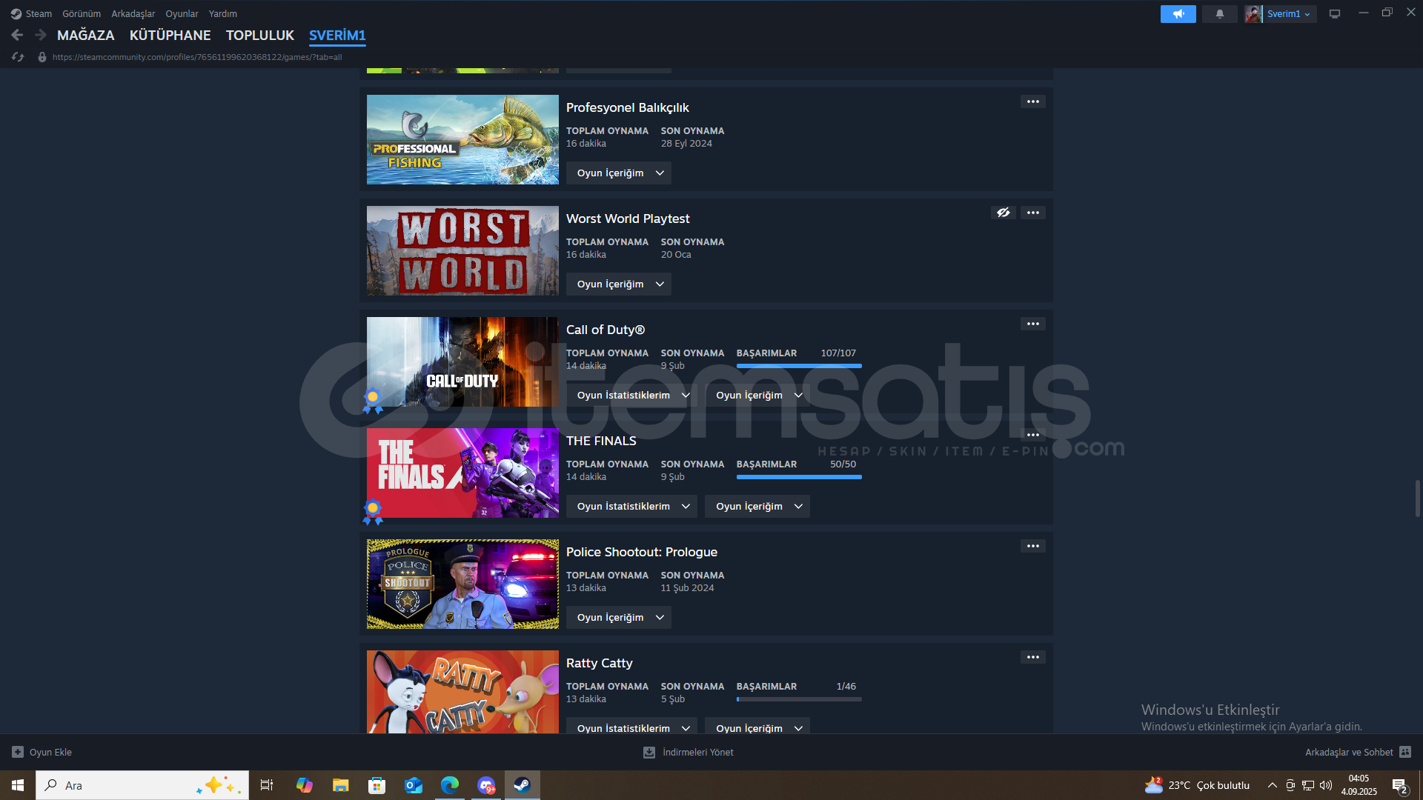The width and height of the screenshot is (1423, 800).
Task: Open the Ratty Catty title link
Action: coord(600,663)
